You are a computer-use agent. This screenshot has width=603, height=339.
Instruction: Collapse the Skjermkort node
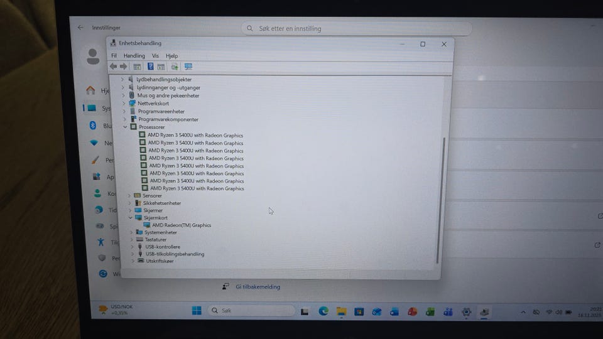(x=131, y=218)
